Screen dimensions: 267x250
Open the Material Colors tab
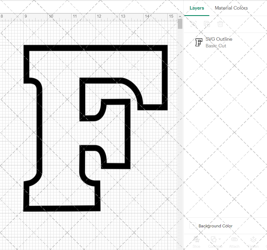pos(231,8)
